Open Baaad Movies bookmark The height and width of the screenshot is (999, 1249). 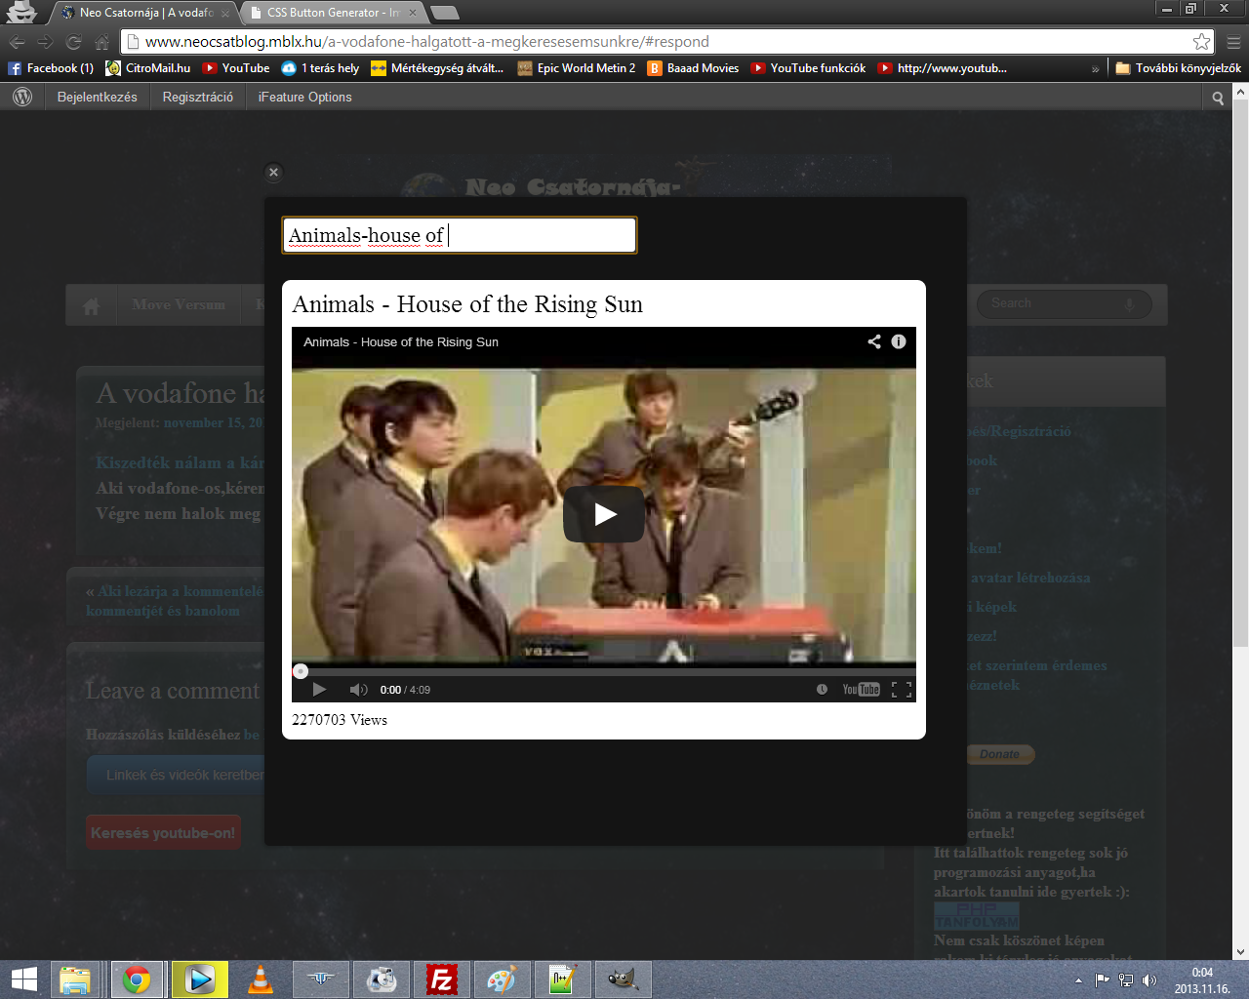(x=693, y=68)
